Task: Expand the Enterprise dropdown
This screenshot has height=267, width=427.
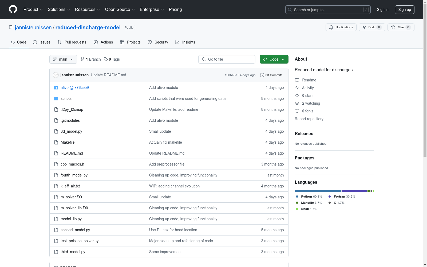Action: tap(152, 9)
